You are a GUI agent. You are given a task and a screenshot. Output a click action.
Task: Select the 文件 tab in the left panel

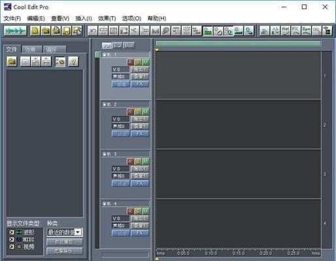[x=12, y=50]
